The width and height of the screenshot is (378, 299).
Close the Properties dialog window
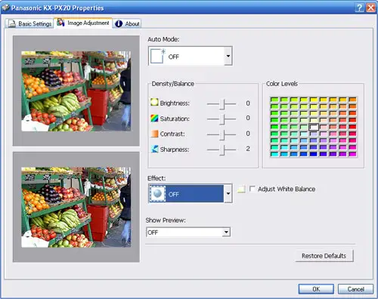point(371,8)
